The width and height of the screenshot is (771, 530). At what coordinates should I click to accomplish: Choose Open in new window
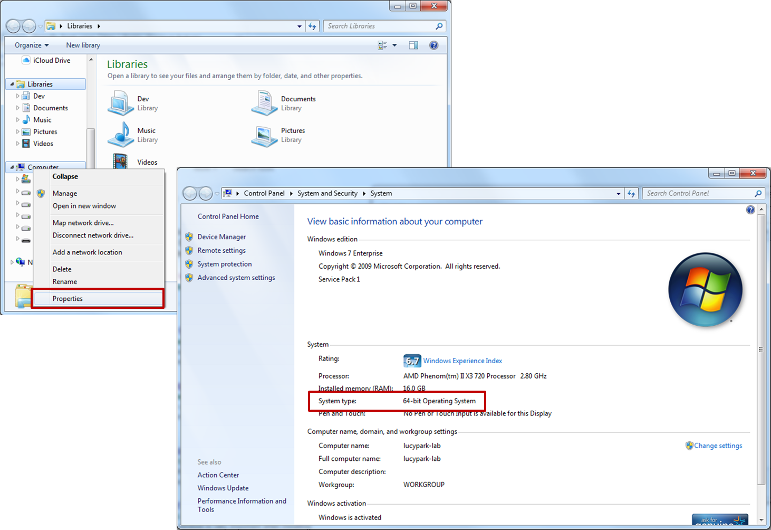(x=99, y=206)
